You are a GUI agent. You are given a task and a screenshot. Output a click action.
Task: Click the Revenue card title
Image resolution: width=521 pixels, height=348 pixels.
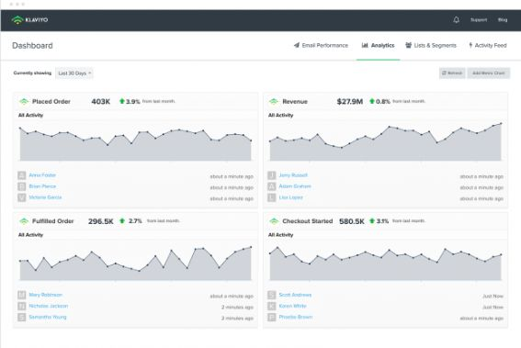tap(295, 102)
